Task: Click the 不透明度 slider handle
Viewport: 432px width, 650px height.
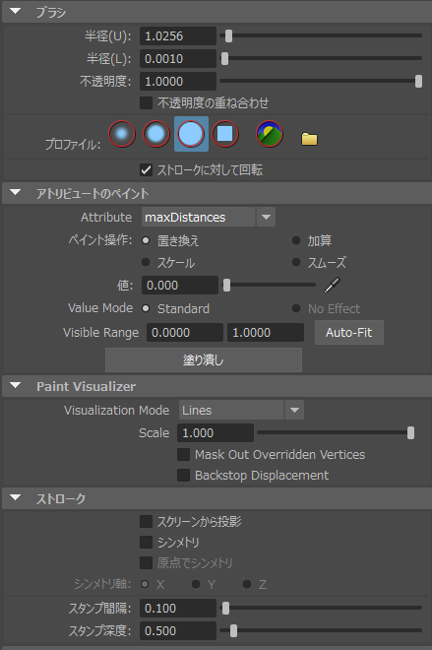Action: pos(419,81)
